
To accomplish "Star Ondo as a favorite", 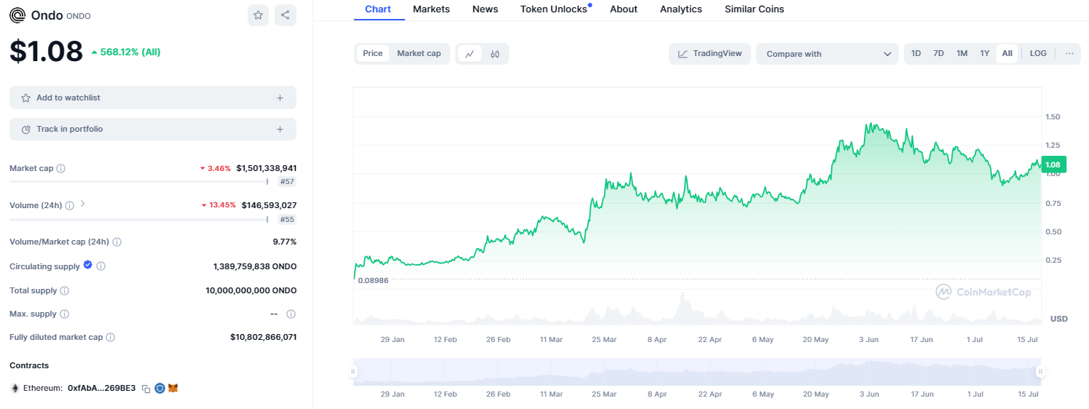I will pos(258,15).
